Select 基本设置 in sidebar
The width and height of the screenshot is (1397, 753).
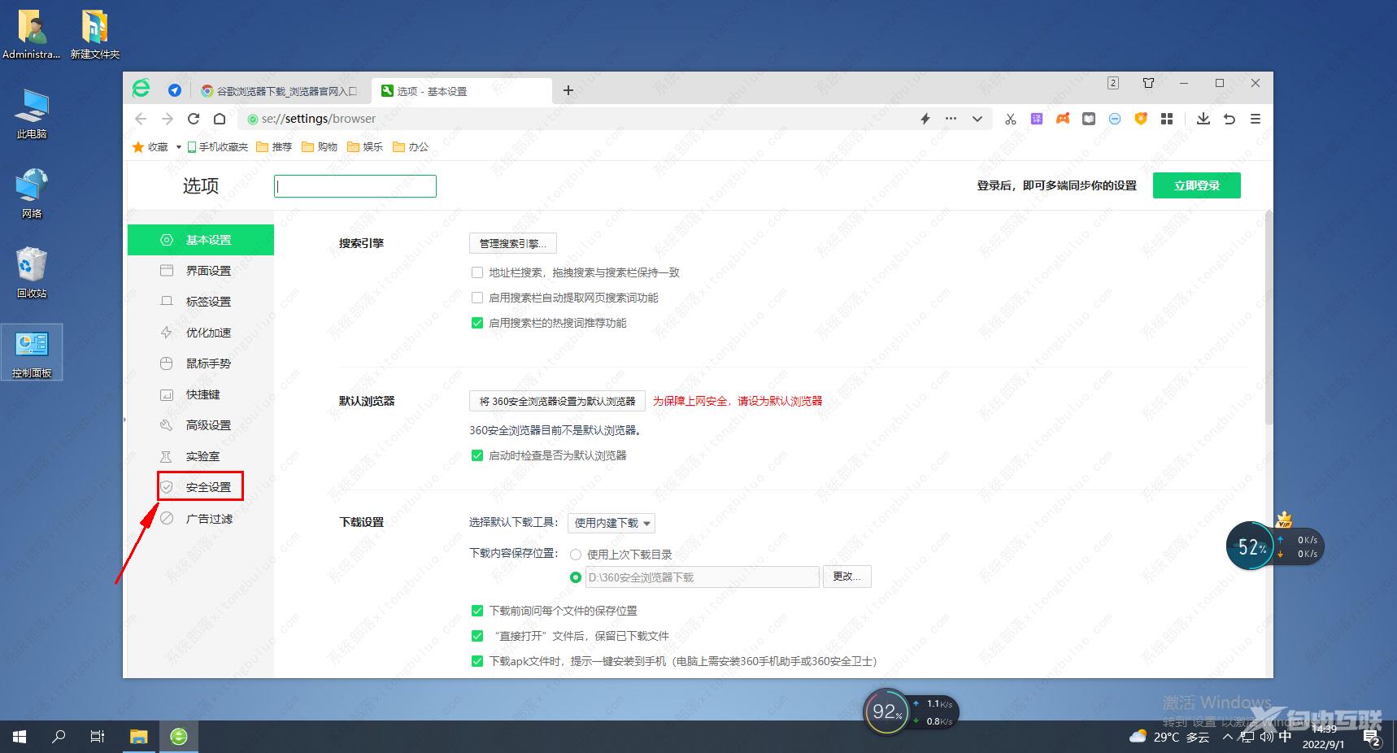201,240
